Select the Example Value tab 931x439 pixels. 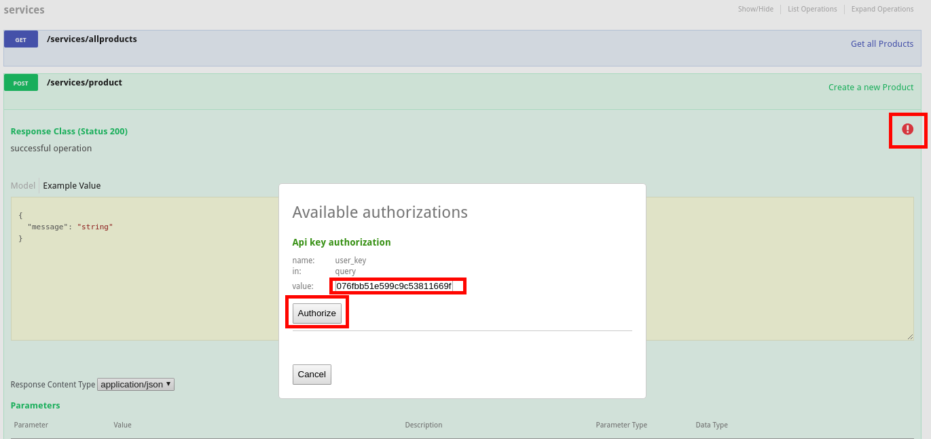tap(71, 186)
